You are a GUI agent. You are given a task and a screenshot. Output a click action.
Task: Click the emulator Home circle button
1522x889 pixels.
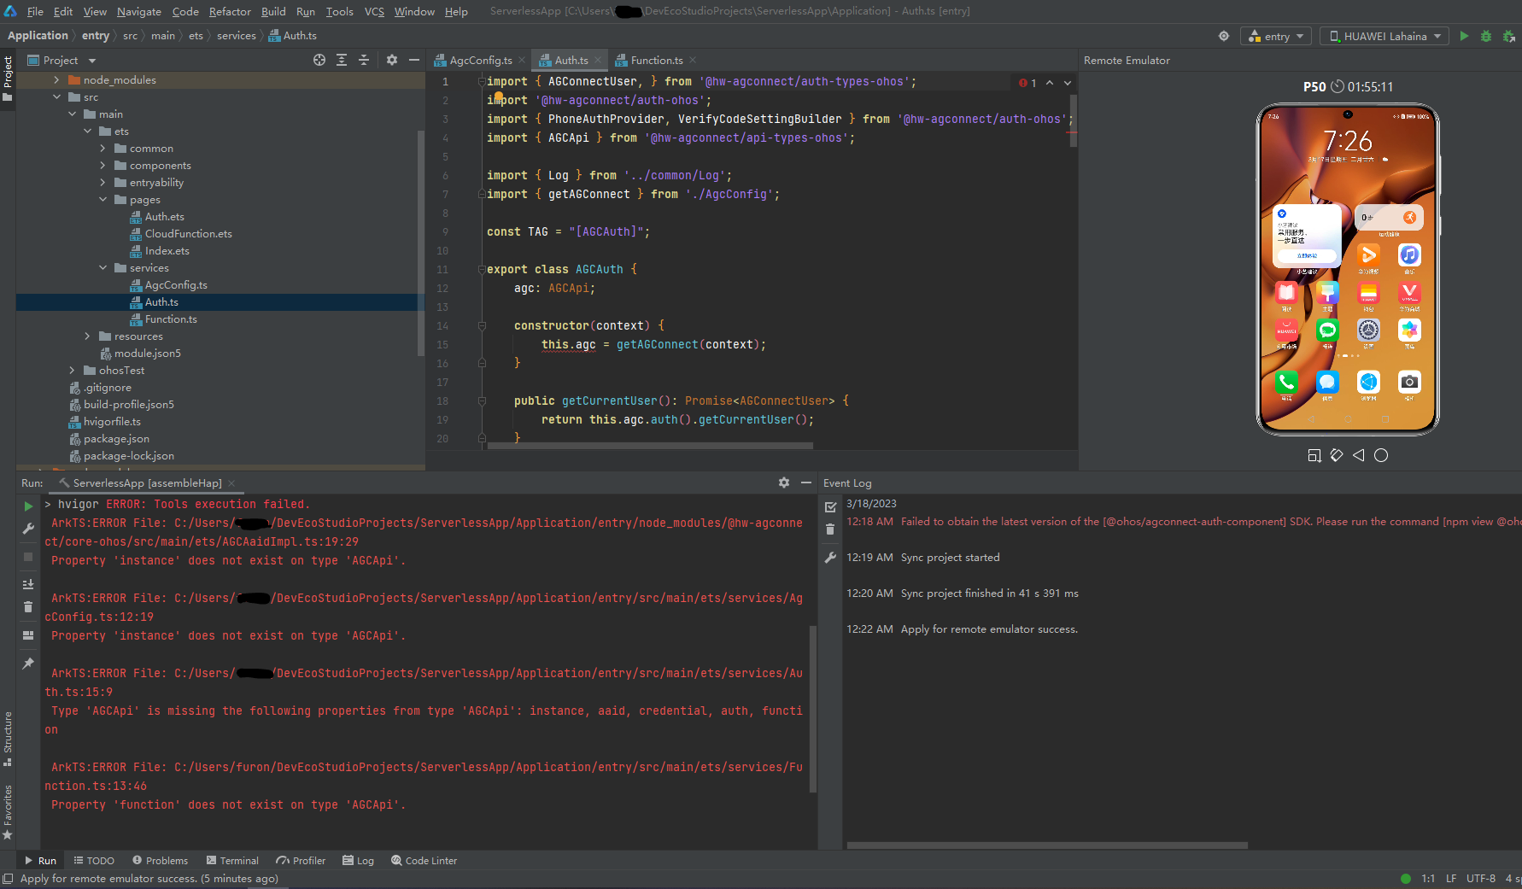(1381, 455)
